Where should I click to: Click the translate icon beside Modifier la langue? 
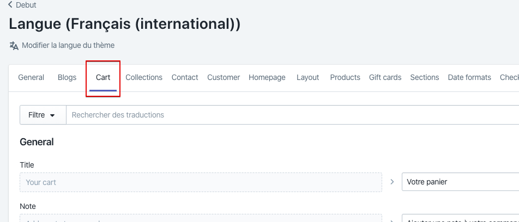14,46
